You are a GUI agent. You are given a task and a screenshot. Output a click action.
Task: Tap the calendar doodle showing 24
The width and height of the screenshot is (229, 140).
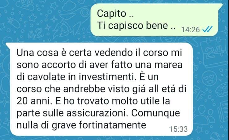point(214,52)
